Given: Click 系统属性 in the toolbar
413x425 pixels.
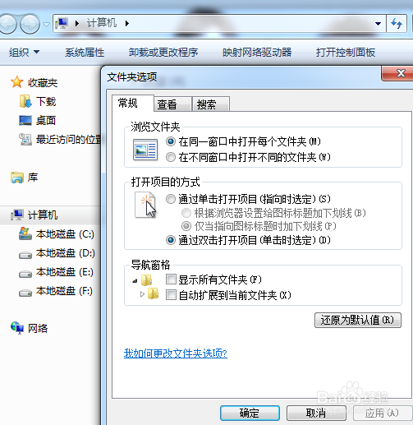Looking at the screenshot, I should [85, 52].
